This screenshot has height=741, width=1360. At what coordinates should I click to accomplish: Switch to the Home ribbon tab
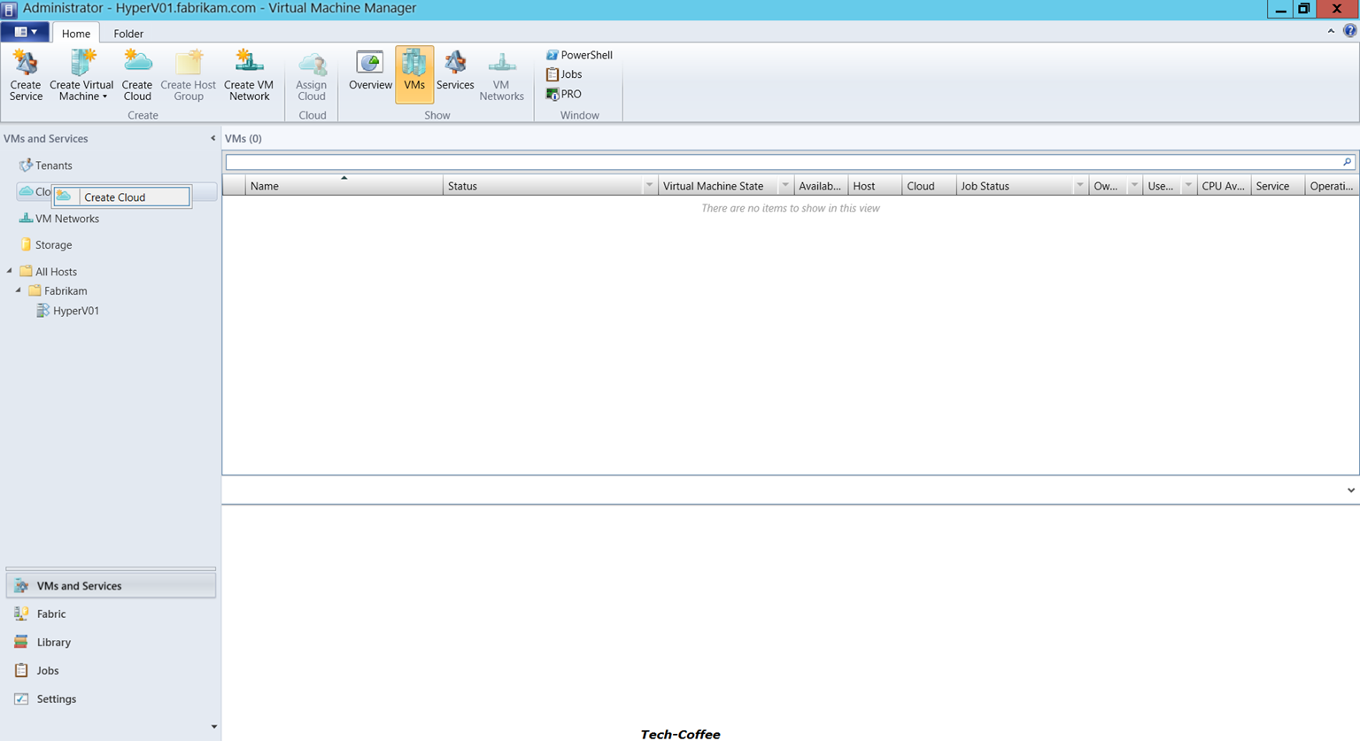[x=76, y=34]
